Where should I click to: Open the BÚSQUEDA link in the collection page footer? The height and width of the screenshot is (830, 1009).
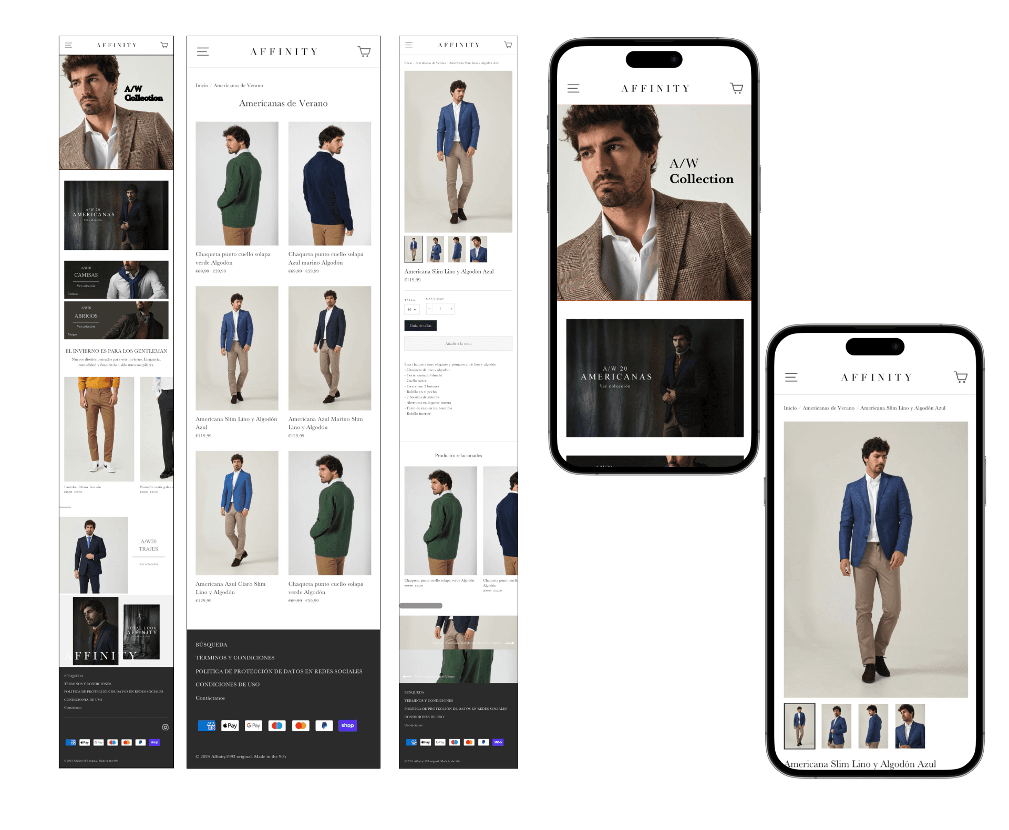[211, 645]
